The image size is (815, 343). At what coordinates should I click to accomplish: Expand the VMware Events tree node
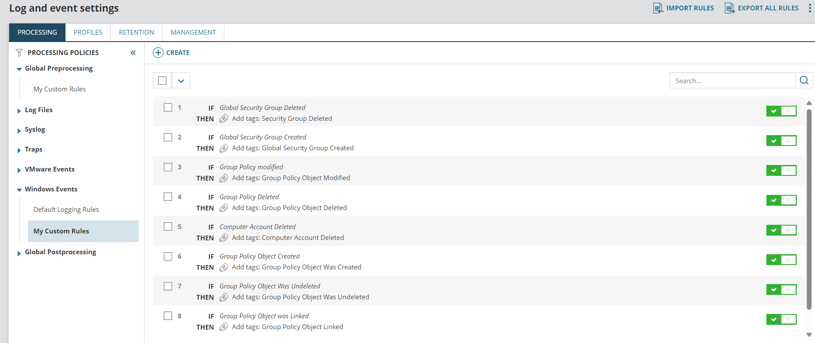click(19, 170)
